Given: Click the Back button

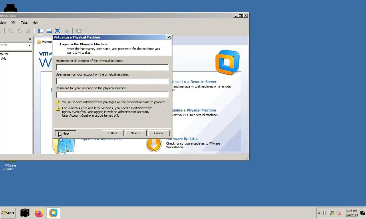Looking at the screenshot, I should [x=113, y=133].
